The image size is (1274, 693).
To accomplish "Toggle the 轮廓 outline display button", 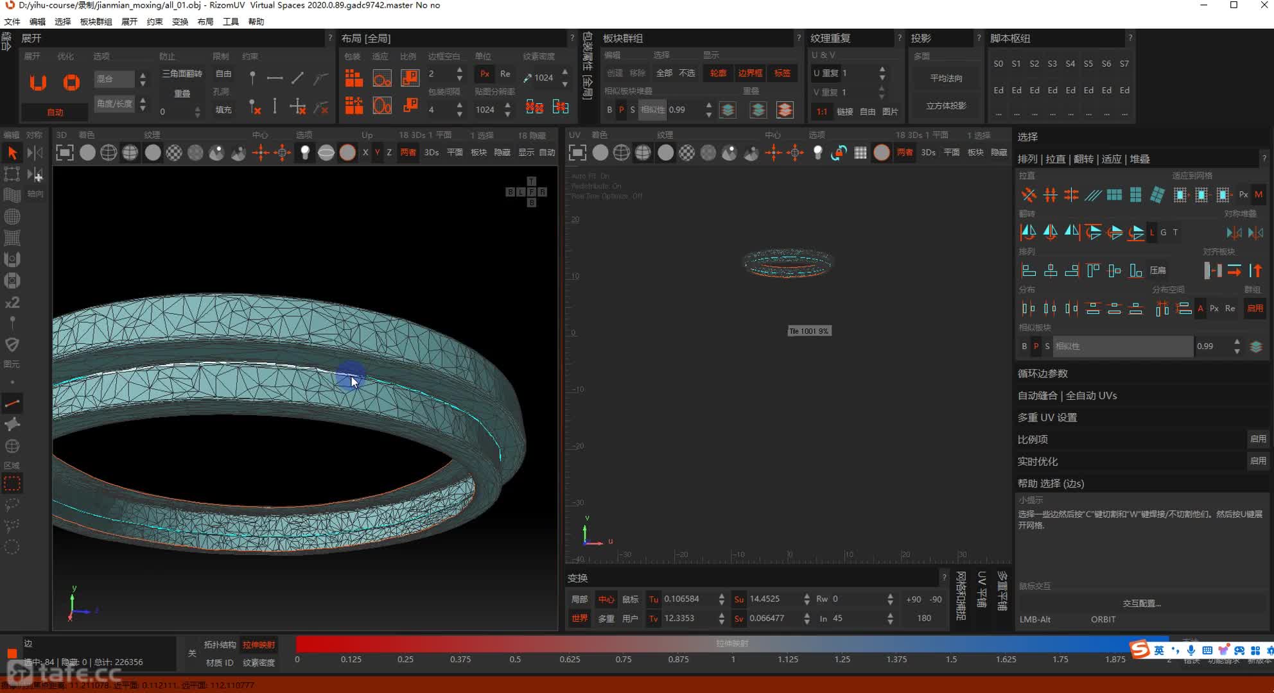I will pos(718,73).
